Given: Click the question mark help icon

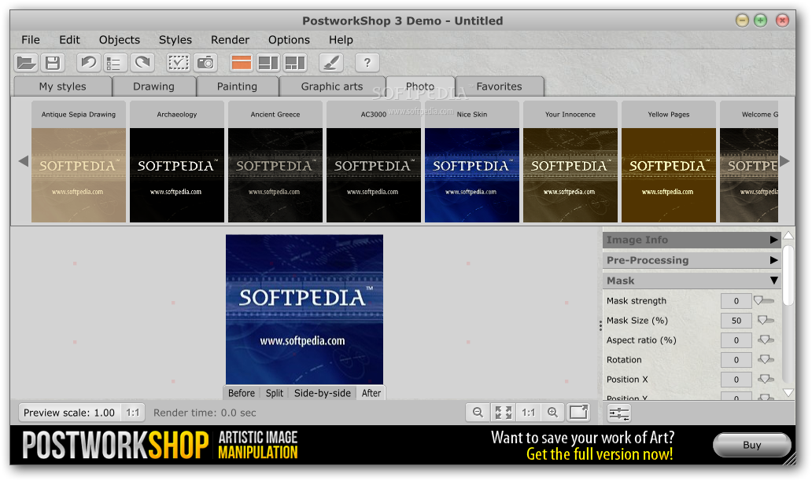Looking at the screenshot, I should pyautogui.click(x=367, y=63).
